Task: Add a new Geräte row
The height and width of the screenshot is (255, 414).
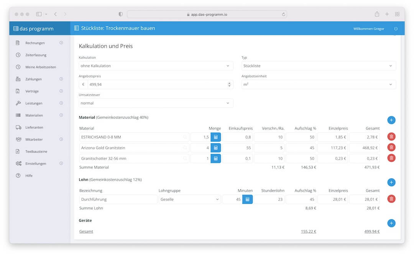Action: point(391,223)
